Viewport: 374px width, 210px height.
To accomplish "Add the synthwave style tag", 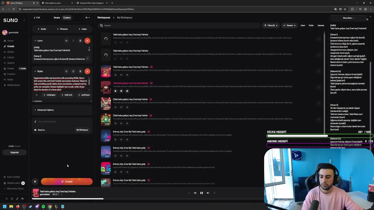I will point(84,95).
